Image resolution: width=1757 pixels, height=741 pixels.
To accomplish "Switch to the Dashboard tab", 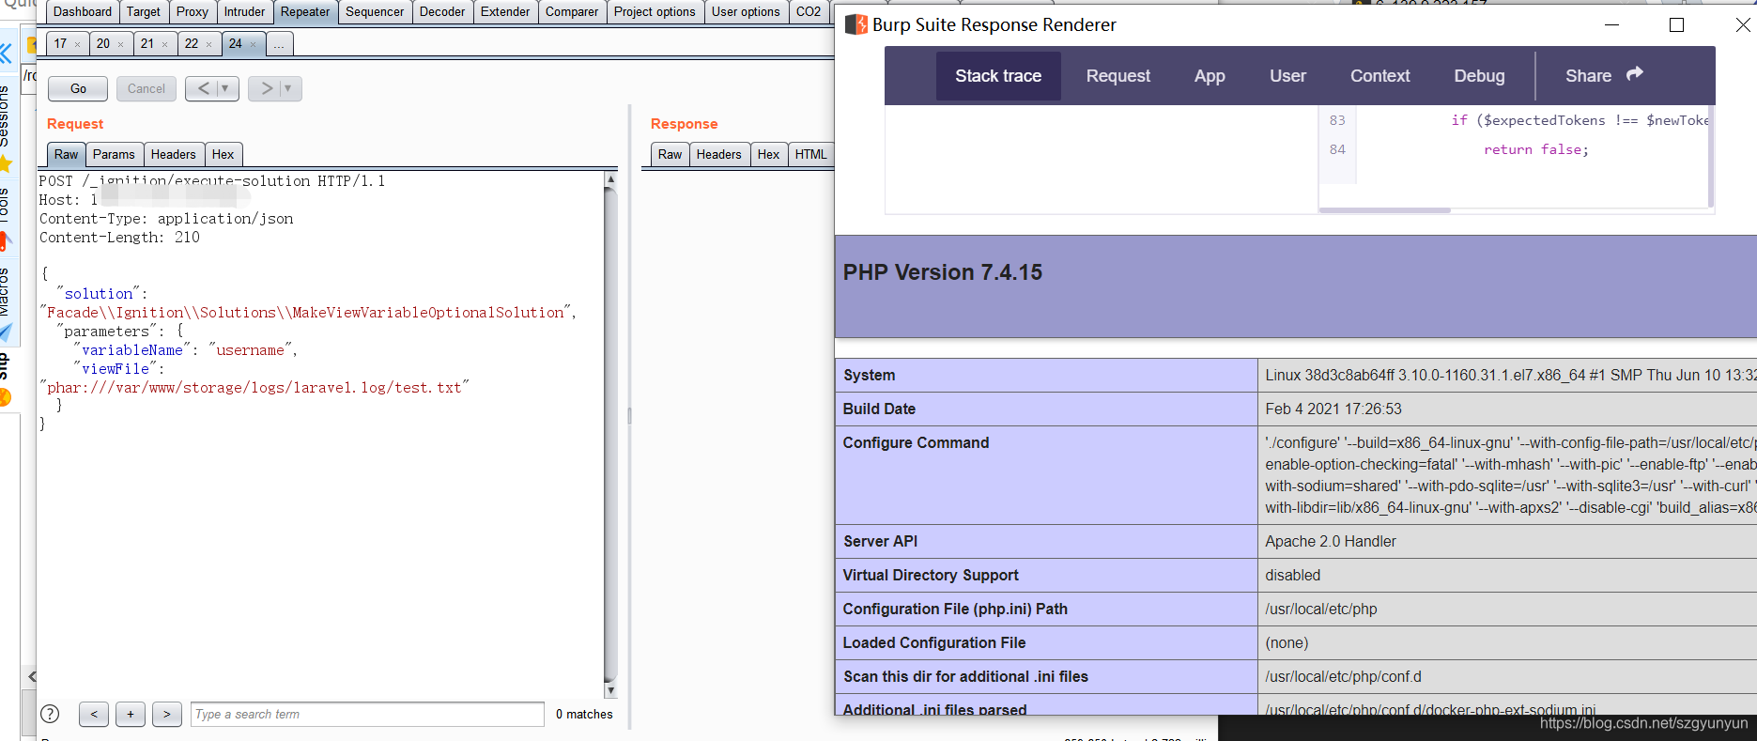I will tap(83, 12).
